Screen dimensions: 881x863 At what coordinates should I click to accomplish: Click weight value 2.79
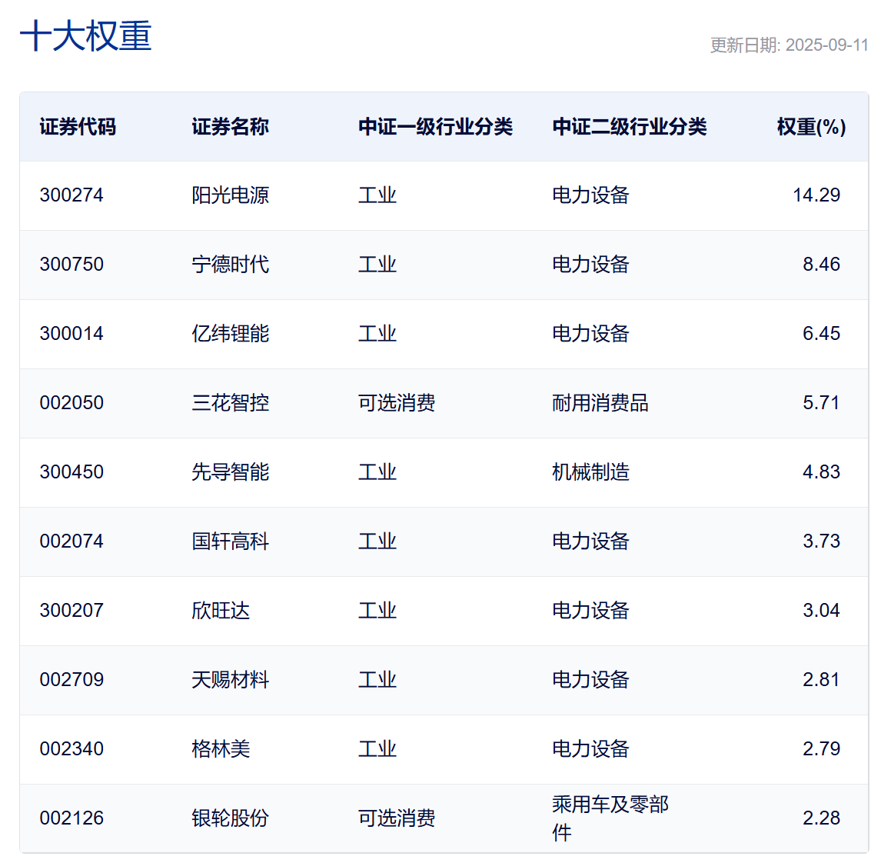click(x=822, y=749)
